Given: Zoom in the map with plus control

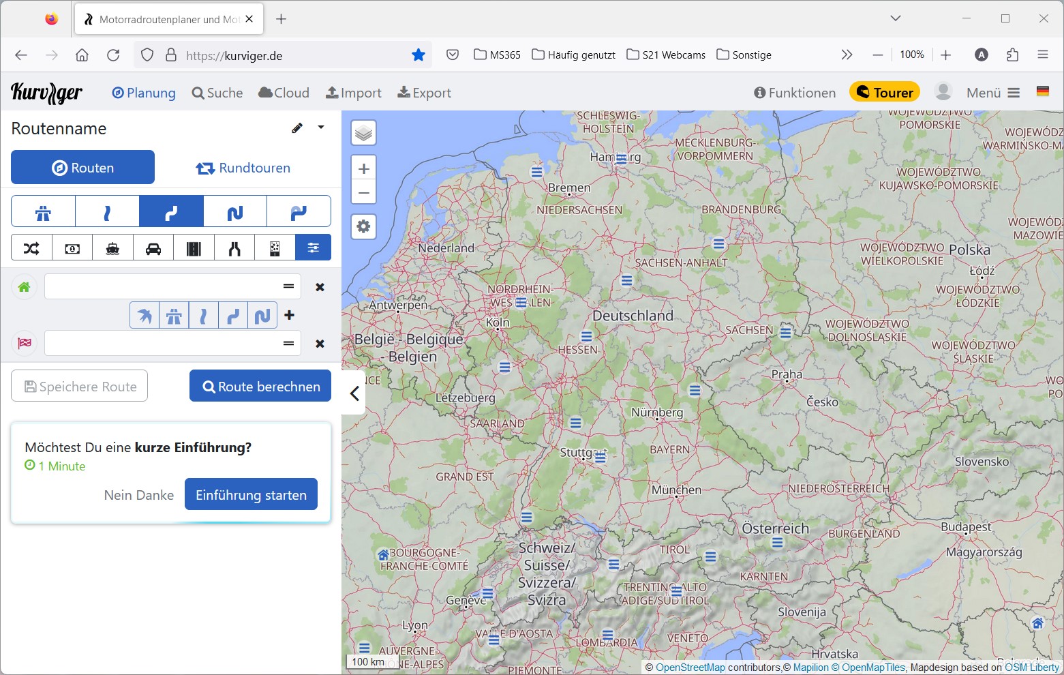Looking at the screenshot, I should tap(364, 168).
